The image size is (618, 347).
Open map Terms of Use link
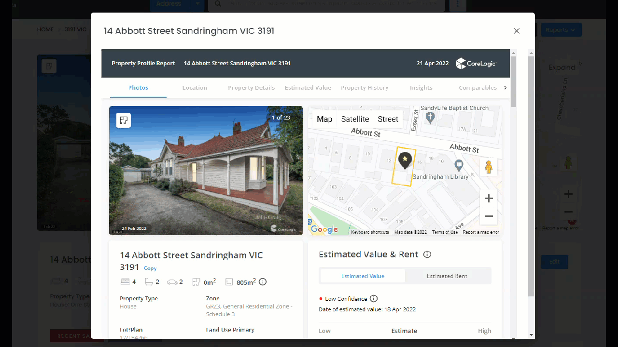445,232
